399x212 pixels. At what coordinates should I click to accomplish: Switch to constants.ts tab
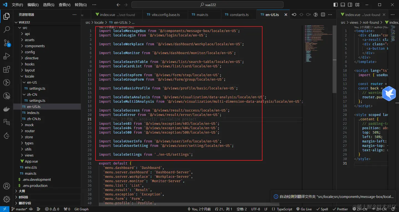(239, 15)
